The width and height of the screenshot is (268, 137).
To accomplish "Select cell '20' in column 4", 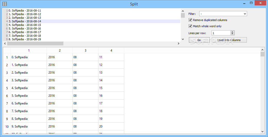I will coord(111,126).
